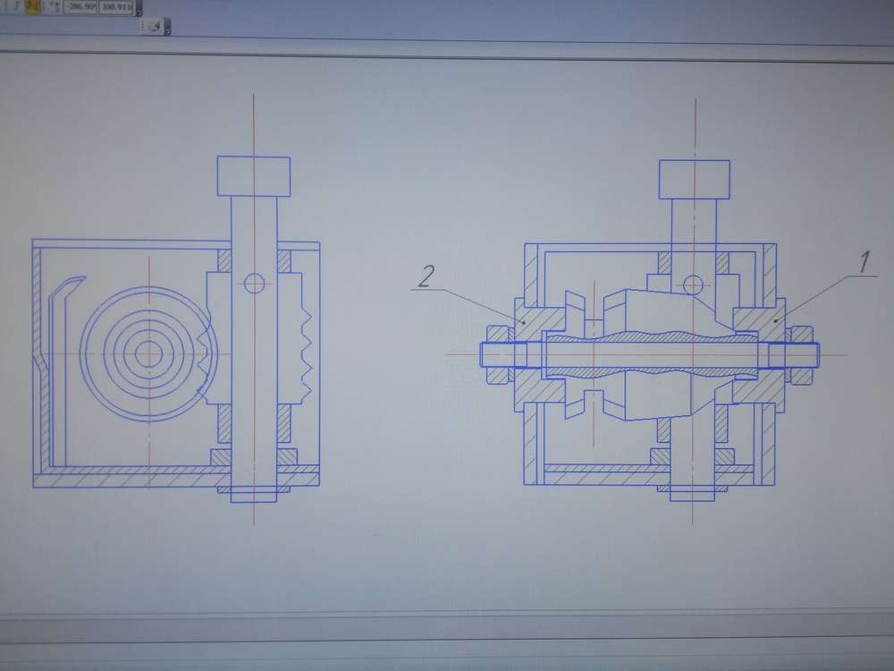Click the yellow highlighted snap toggle icon

tap(31, 5)
